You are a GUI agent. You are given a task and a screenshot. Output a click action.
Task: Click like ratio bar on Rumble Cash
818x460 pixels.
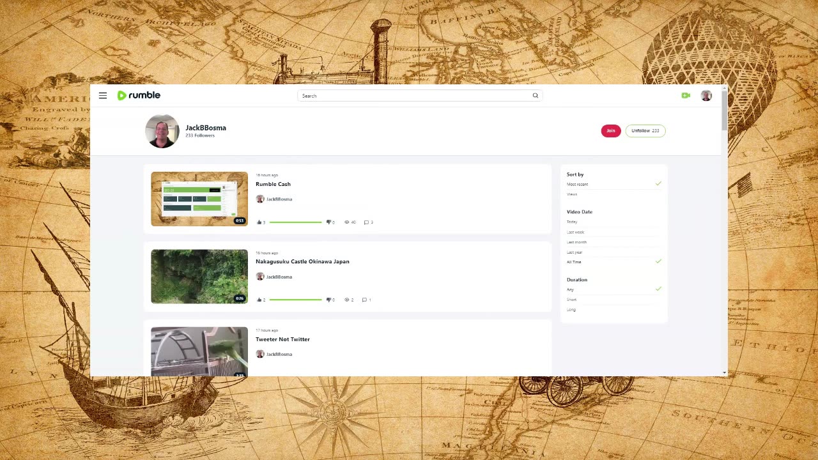(x=295, y=222)
